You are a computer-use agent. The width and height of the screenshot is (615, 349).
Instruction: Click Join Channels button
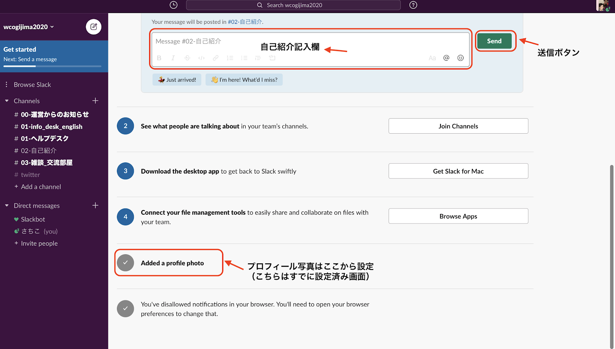458,126
